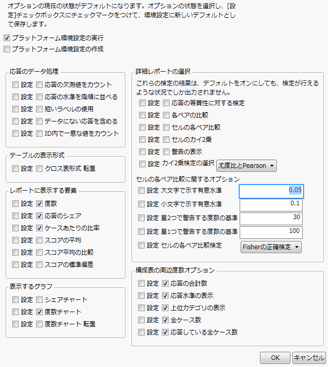
Task: Click 星2つで警告する度数の基準 field
Action: coord(271,219)
